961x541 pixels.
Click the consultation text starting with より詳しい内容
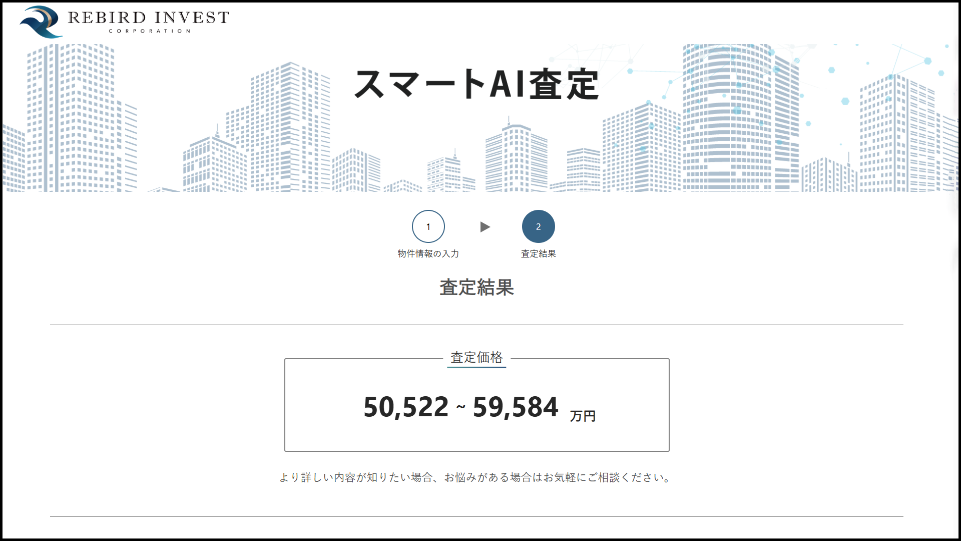point(475,477)
